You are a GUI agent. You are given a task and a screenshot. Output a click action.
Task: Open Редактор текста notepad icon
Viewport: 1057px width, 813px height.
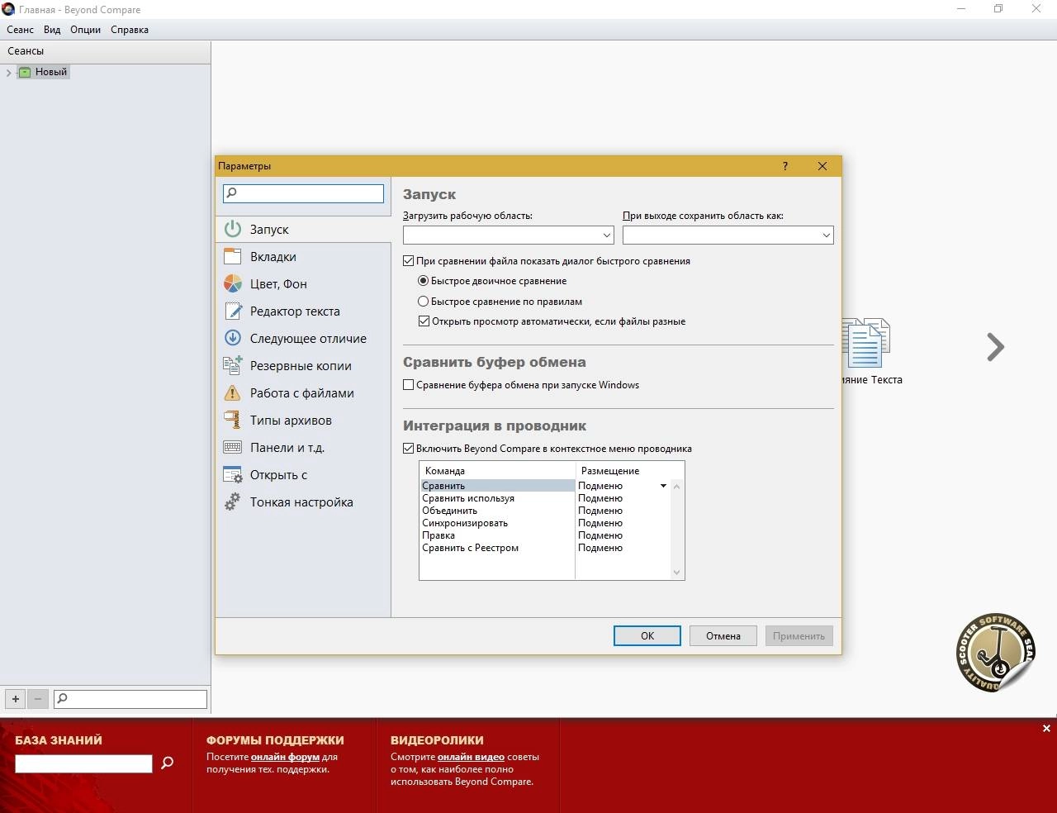click(233, 311)
